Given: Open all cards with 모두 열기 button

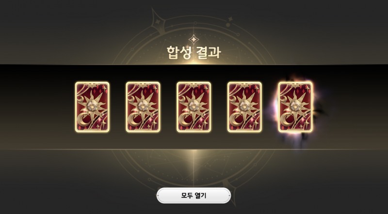Looking at the screenshot, I should click(194, 196).
